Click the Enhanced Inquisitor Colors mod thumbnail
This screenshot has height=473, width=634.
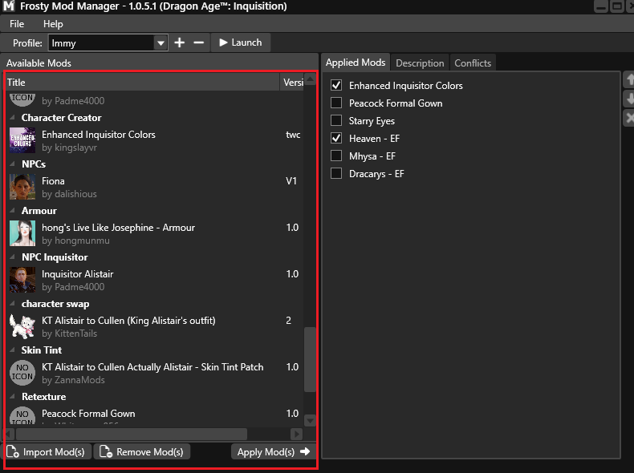tap(22, 140)
